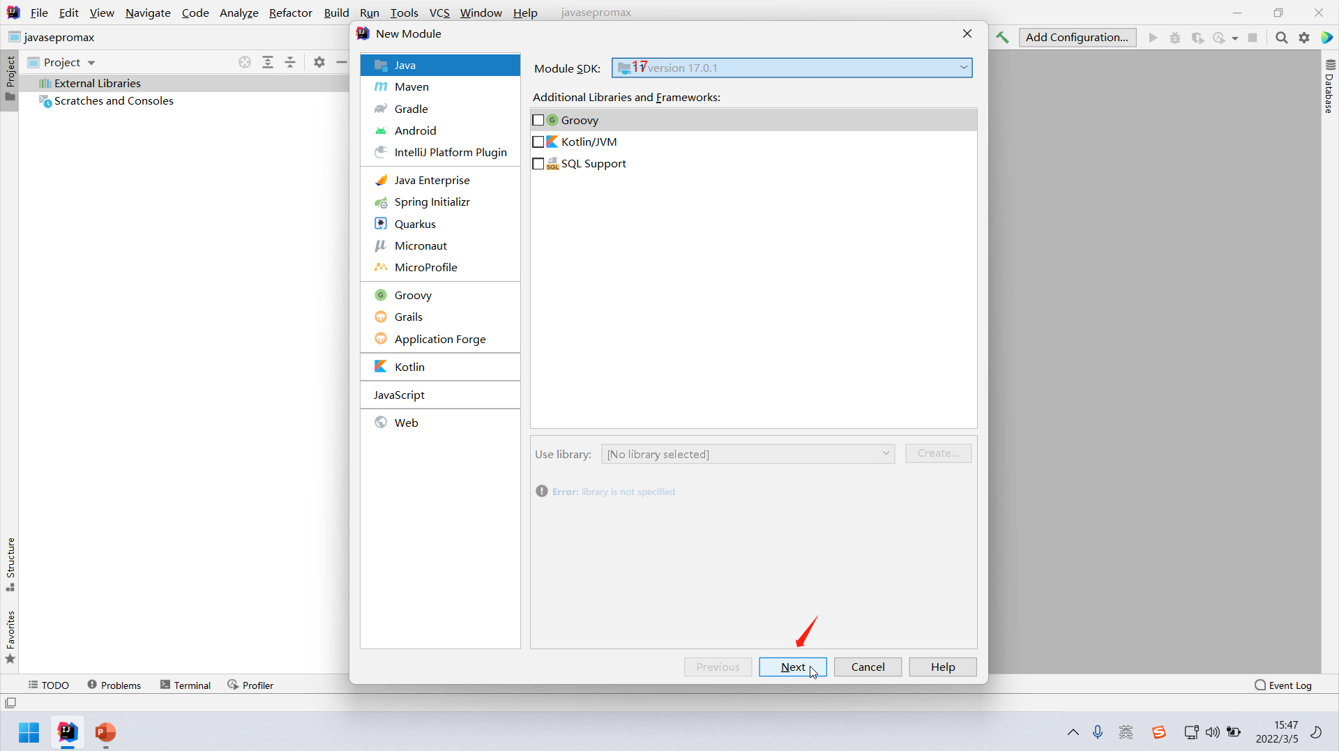Image resolution: width=1339 pixels, height=751 pixels.
Task: Select Java module type in list
Action: click(x=440, y=65)
